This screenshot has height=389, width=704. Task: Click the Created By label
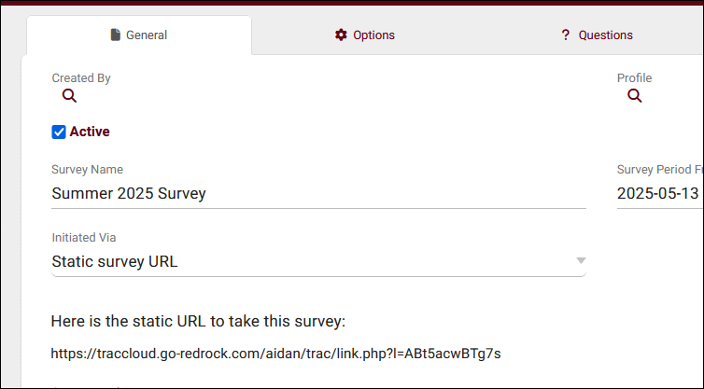tap(81, 78)
